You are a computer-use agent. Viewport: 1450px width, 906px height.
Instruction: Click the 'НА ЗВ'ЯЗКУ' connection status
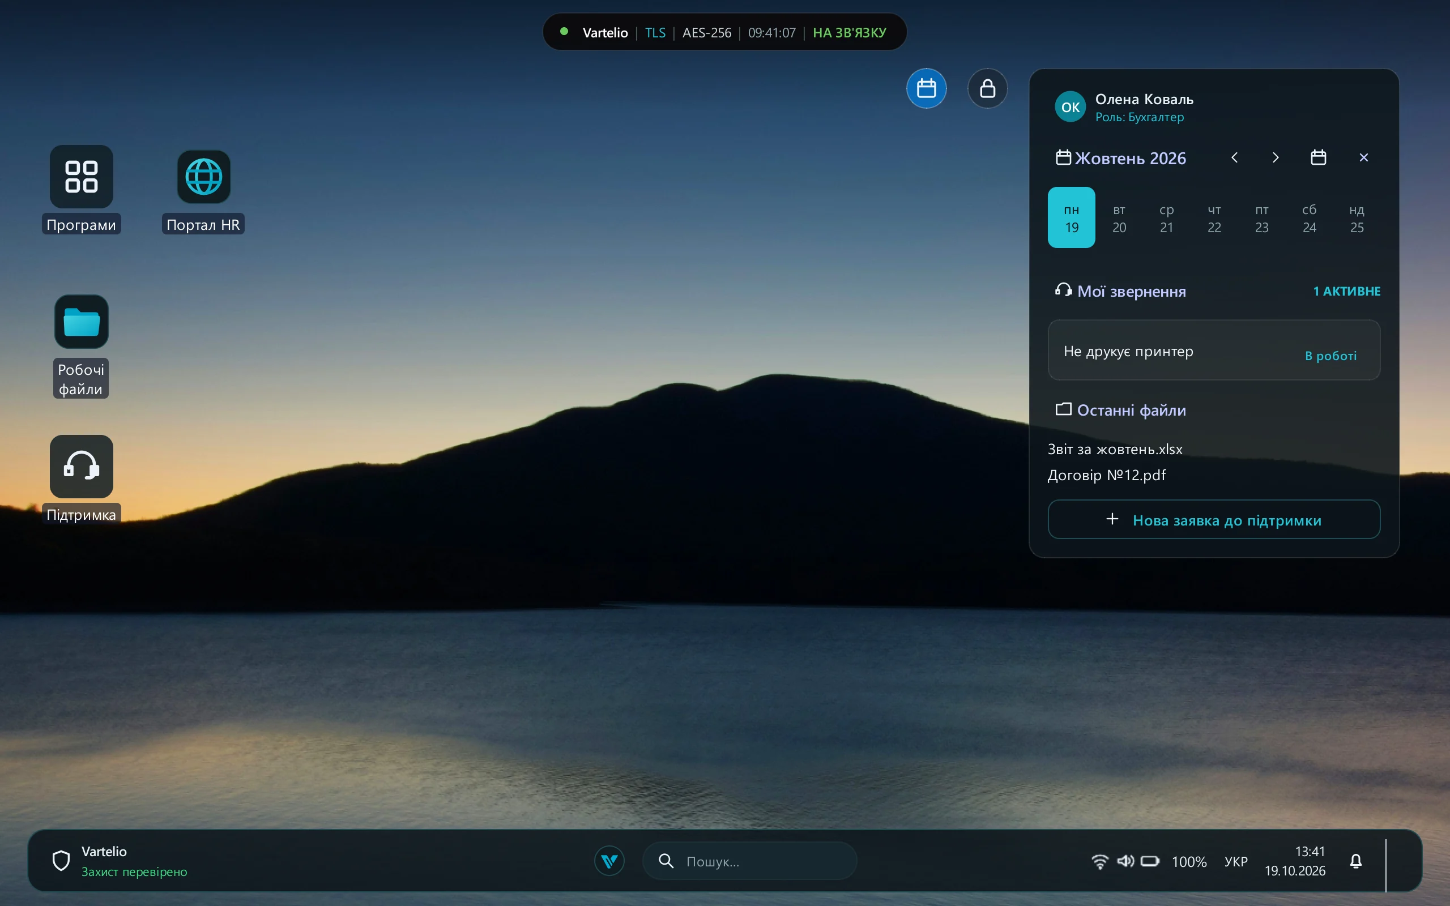coord(849,32)
